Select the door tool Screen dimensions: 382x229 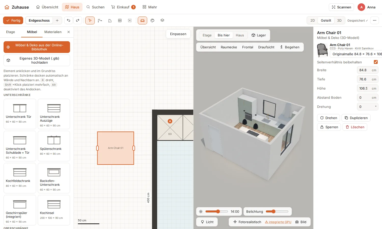click(110, 20)
